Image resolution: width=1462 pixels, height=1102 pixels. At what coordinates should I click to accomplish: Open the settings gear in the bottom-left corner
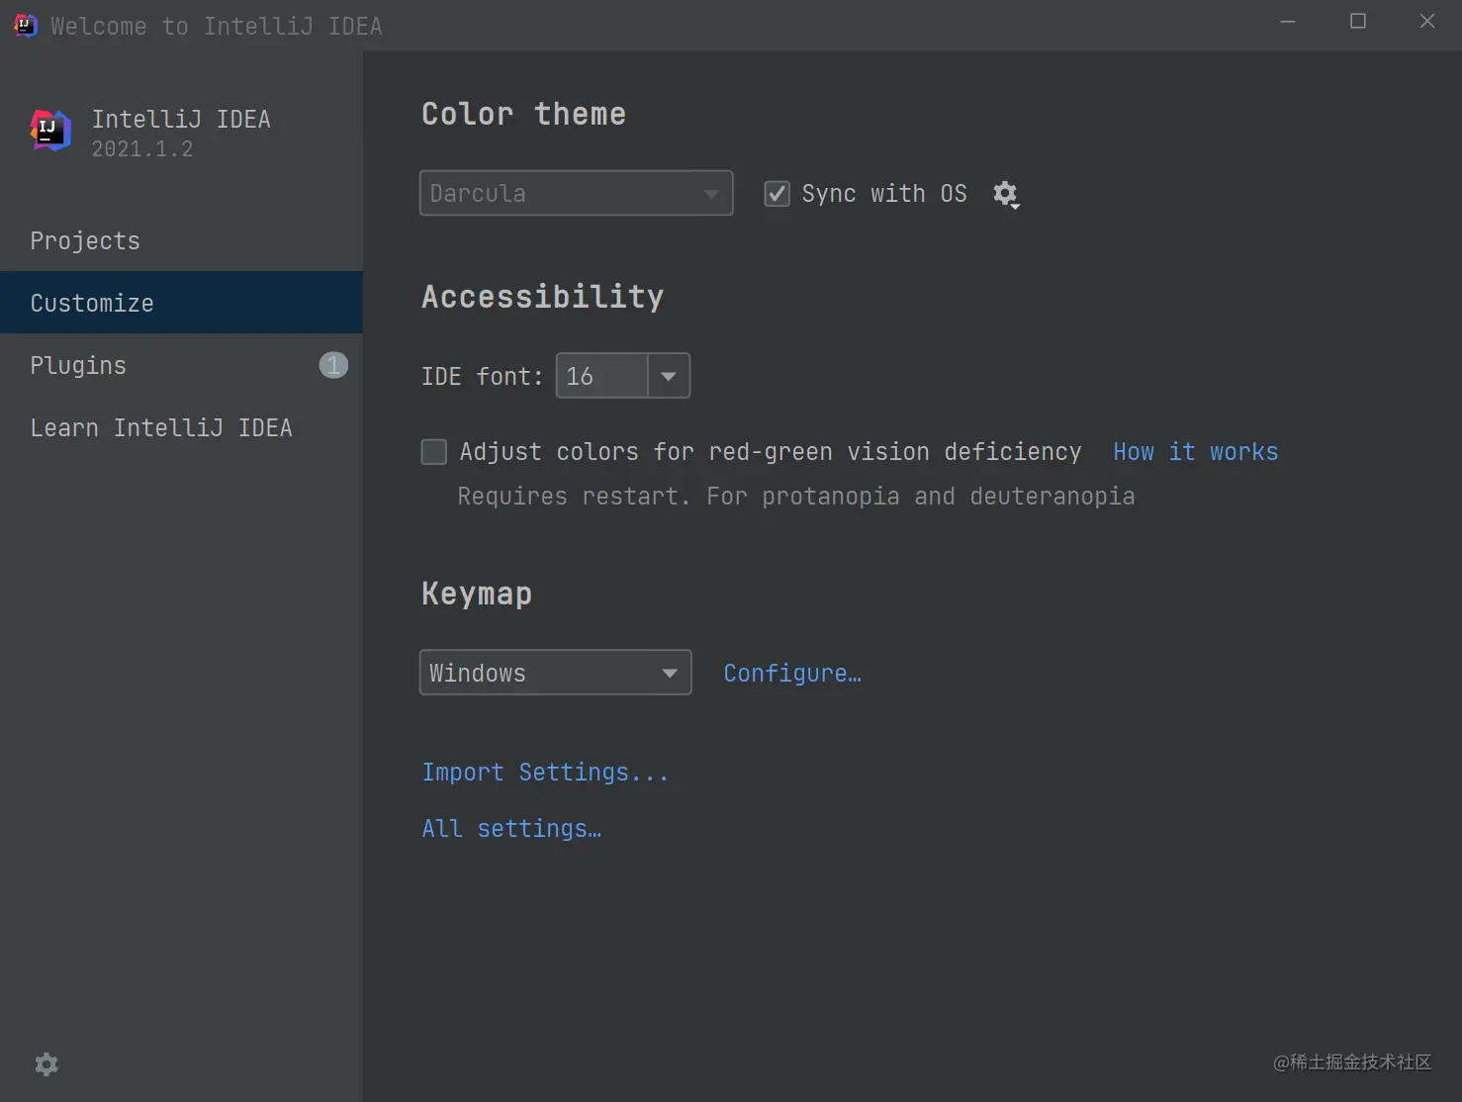(46, 1063)
